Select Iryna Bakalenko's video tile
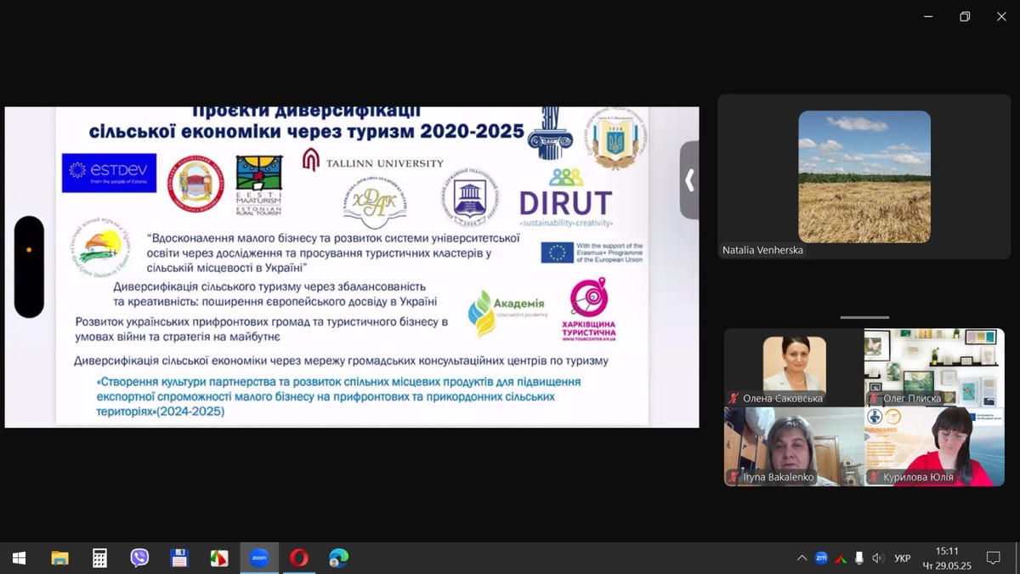The image size is (1020, 574). pos(794,446)
